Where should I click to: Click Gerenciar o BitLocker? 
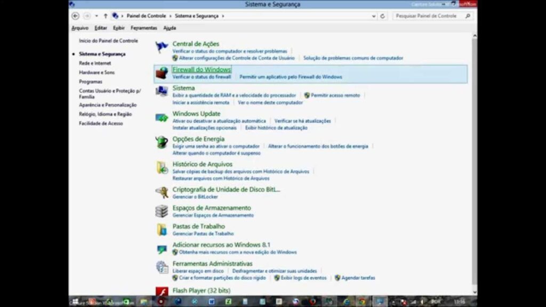(x=195, y=197)
